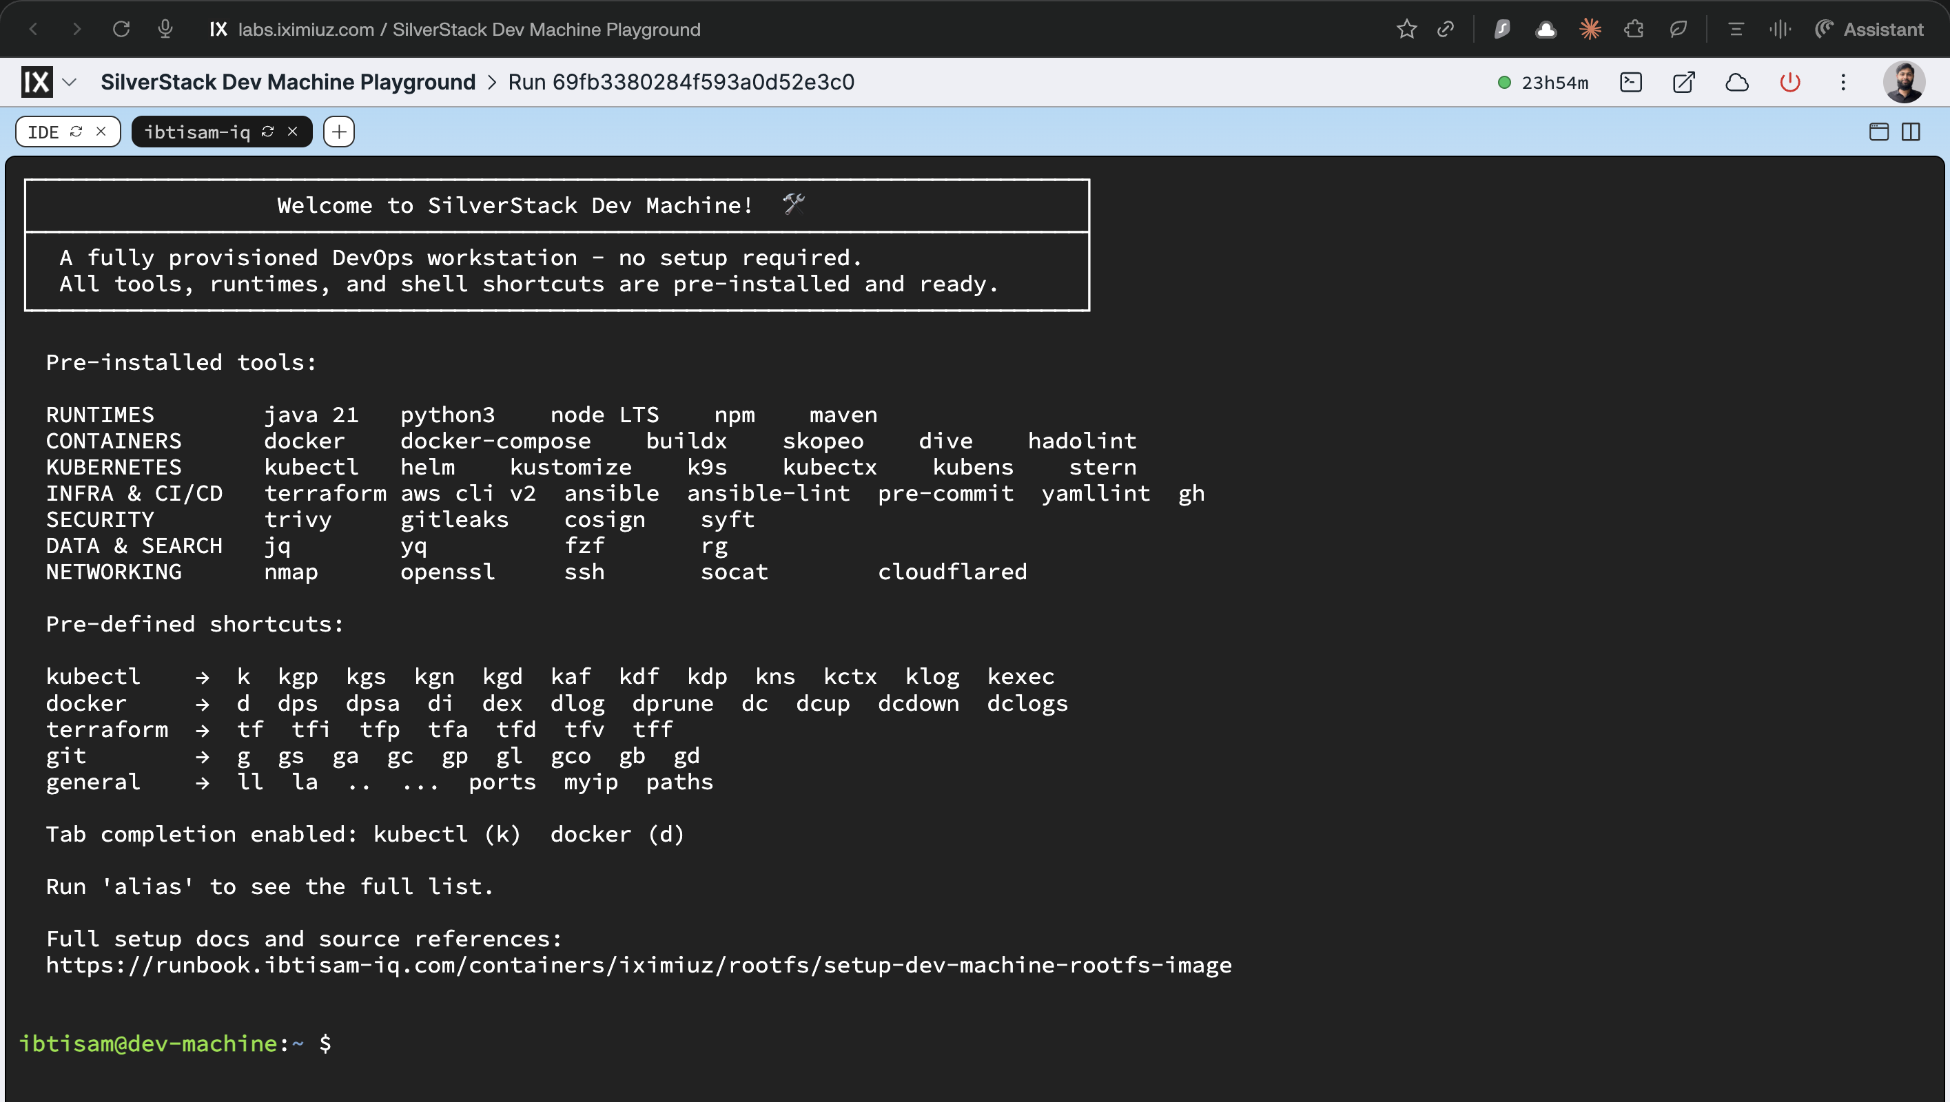The height and width of the screenshot is (1102, 1950).
Task: Click 'kexec' in the kubectl shortcuts row
Action: [x=1020, y=676]
